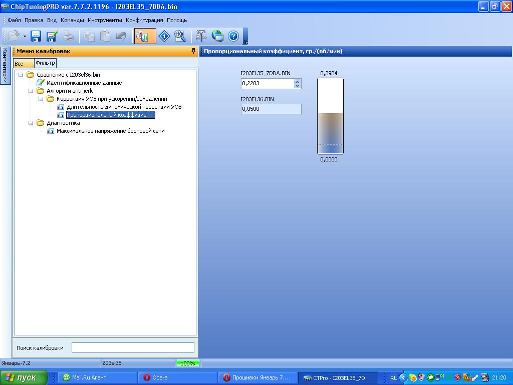
Task: Click the 0,0000 minimum value label
Action: (x=329, y=159)
